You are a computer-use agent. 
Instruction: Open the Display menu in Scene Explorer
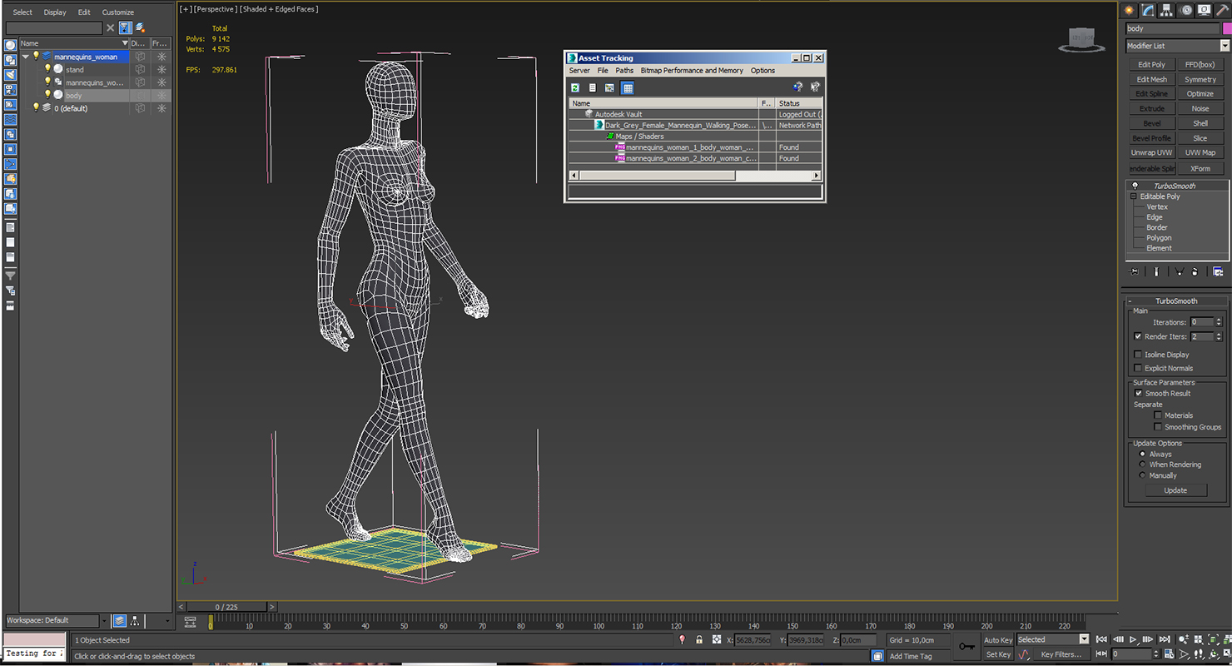click(55, 12)
